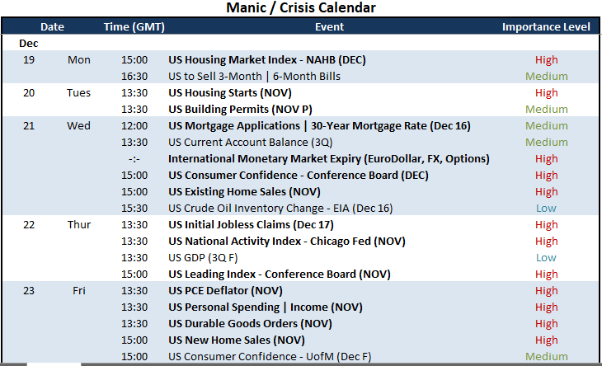The height and width of the screenshot is (366, 602).
Task: Select the US GDP (3Q F) event
Action: (203, 258)
